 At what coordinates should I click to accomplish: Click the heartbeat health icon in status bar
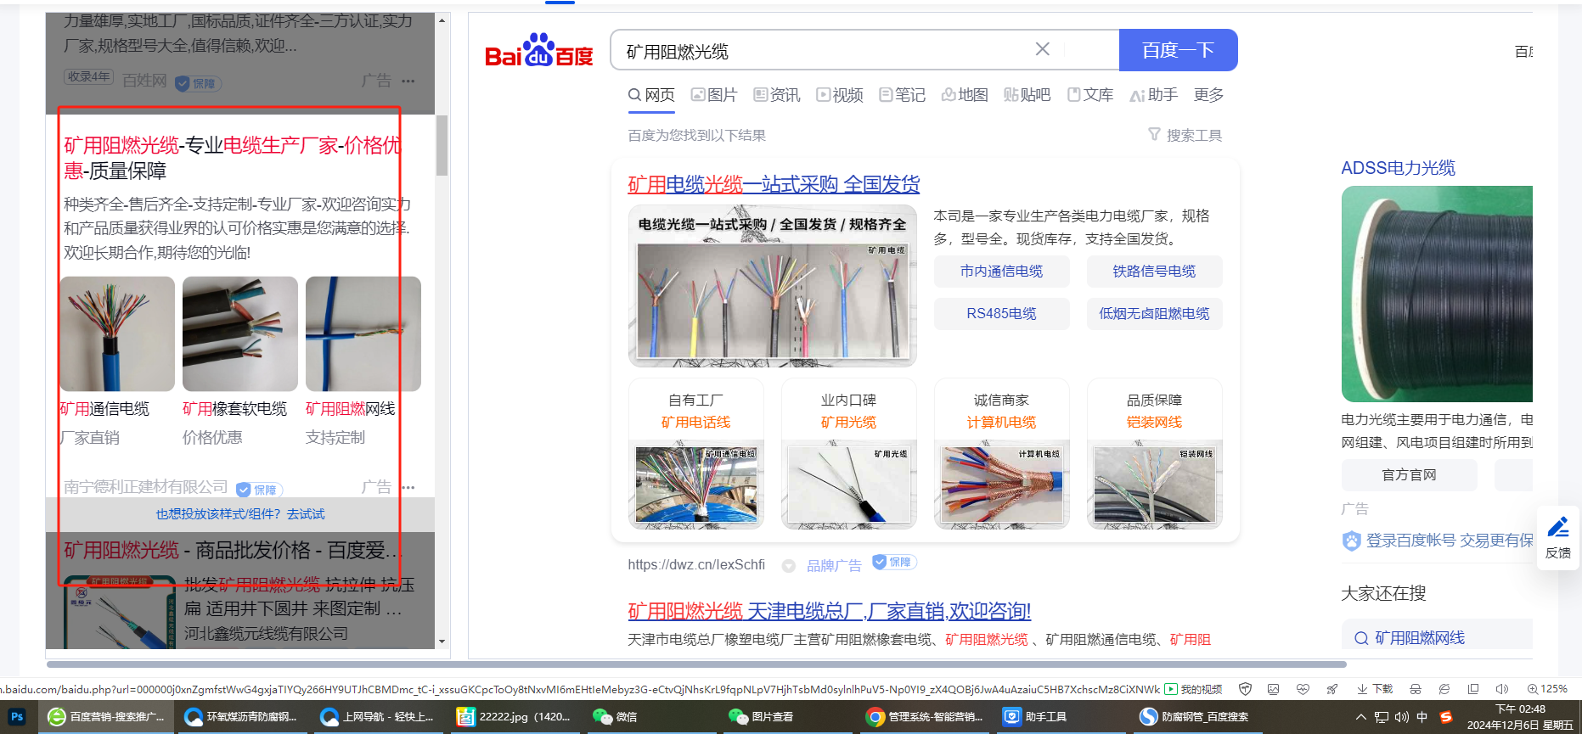(x=1303, y=689)
